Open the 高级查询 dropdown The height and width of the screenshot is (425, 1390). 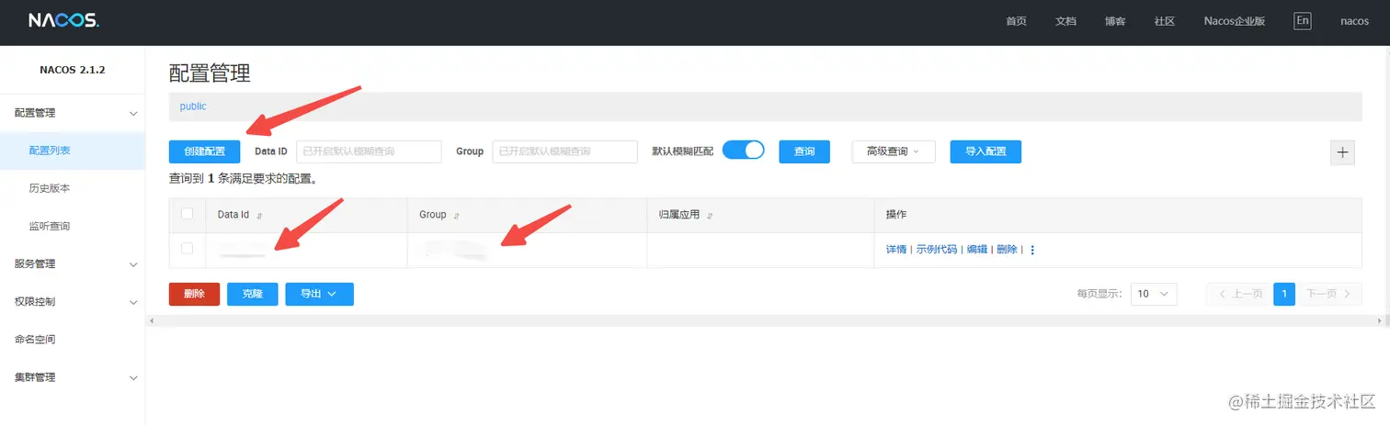point(894,151)
